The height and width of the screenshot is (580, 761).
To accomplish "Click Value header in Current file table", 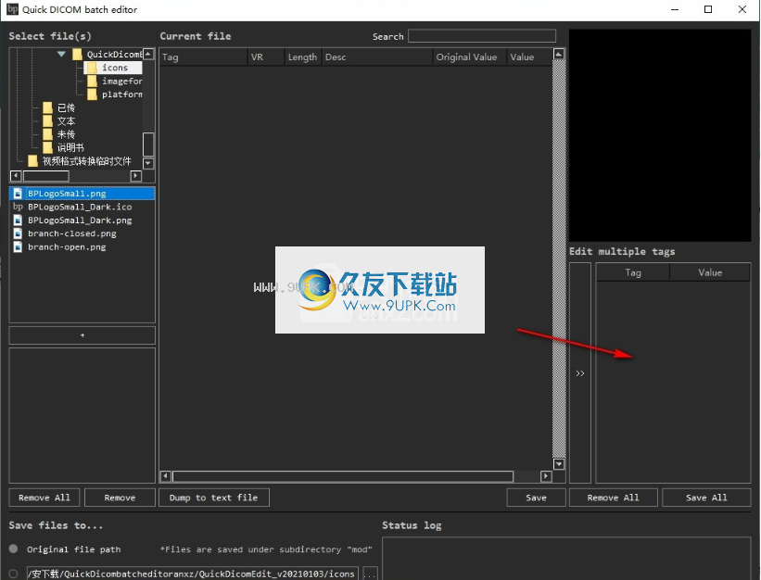I will pos(529,57).
